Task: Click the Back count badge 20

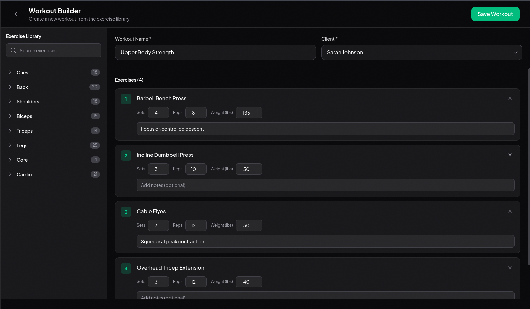Action: [95, 87]
